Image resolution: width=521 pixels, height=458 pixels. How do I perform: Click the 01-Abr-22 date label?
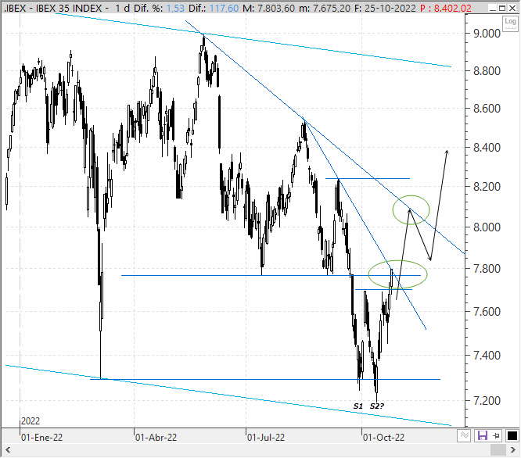tap(156, 438)
